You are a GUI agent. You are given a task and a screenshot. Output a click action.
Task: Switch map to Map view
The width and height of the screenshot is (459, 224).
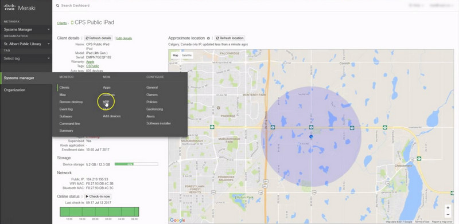176,55
